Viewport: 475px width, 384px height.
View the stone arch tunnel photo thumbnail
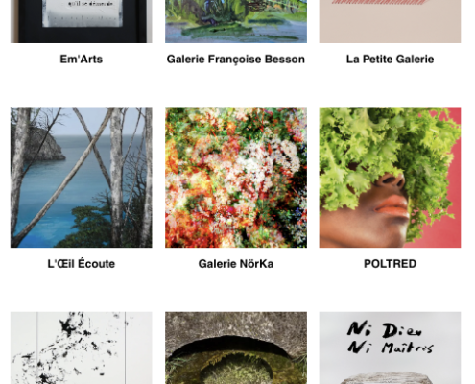pos(236,348)
